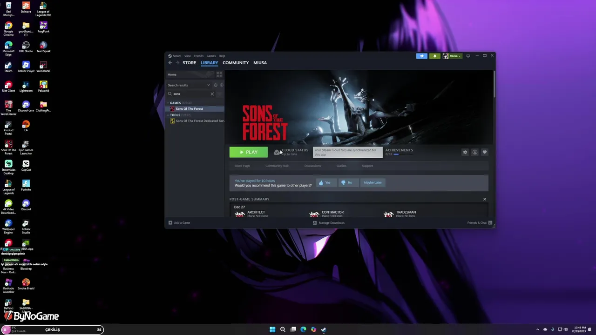The height and width of the screenshot is (335, 596).
Task: Go back with the Steam back arrow
Action: (170, 63)
